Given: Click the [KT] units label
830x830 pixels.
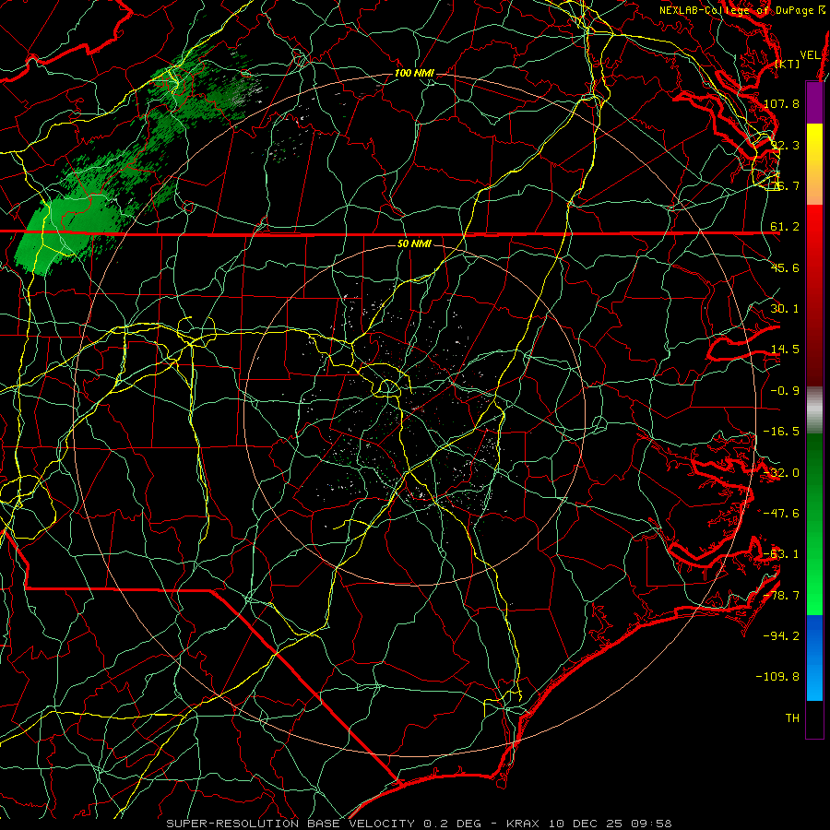Looking at the screenshot, I should pos(788,64).
